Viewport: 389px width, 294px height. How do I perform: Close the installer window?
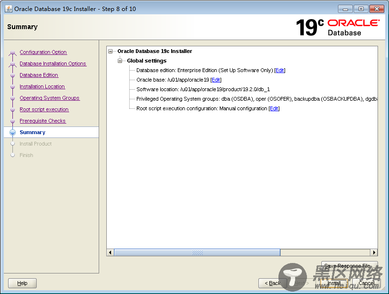coord(377,9)
